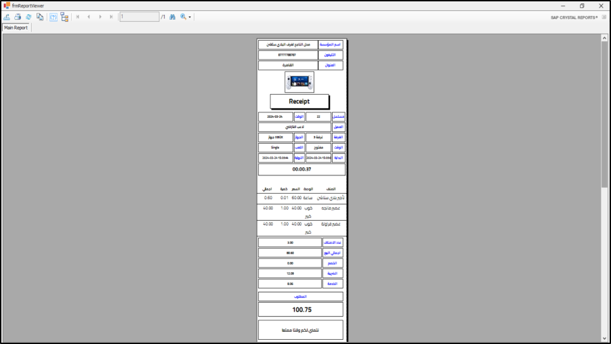Click the game console image on receipt
The width and height of the screenshot is (611, 344).
299,83
